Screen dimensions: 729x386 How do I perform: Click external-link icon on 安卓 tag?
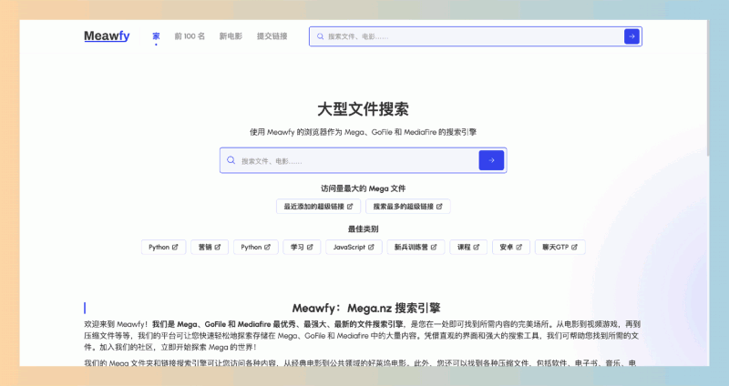point(519,247)
